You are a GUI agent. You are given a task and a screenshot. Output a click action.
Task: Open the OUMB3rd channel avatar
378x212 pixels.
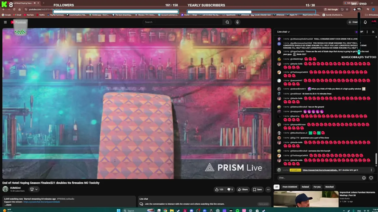pyautogui.click(x=5, y=189)
